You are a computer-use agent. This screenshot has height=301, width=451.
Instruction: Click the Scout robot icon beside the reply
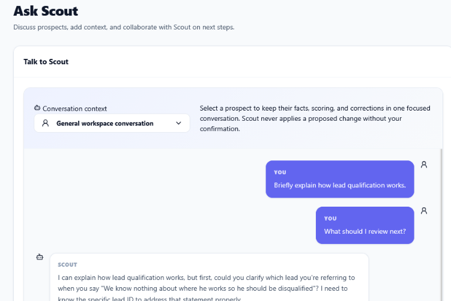click(40, 257)
